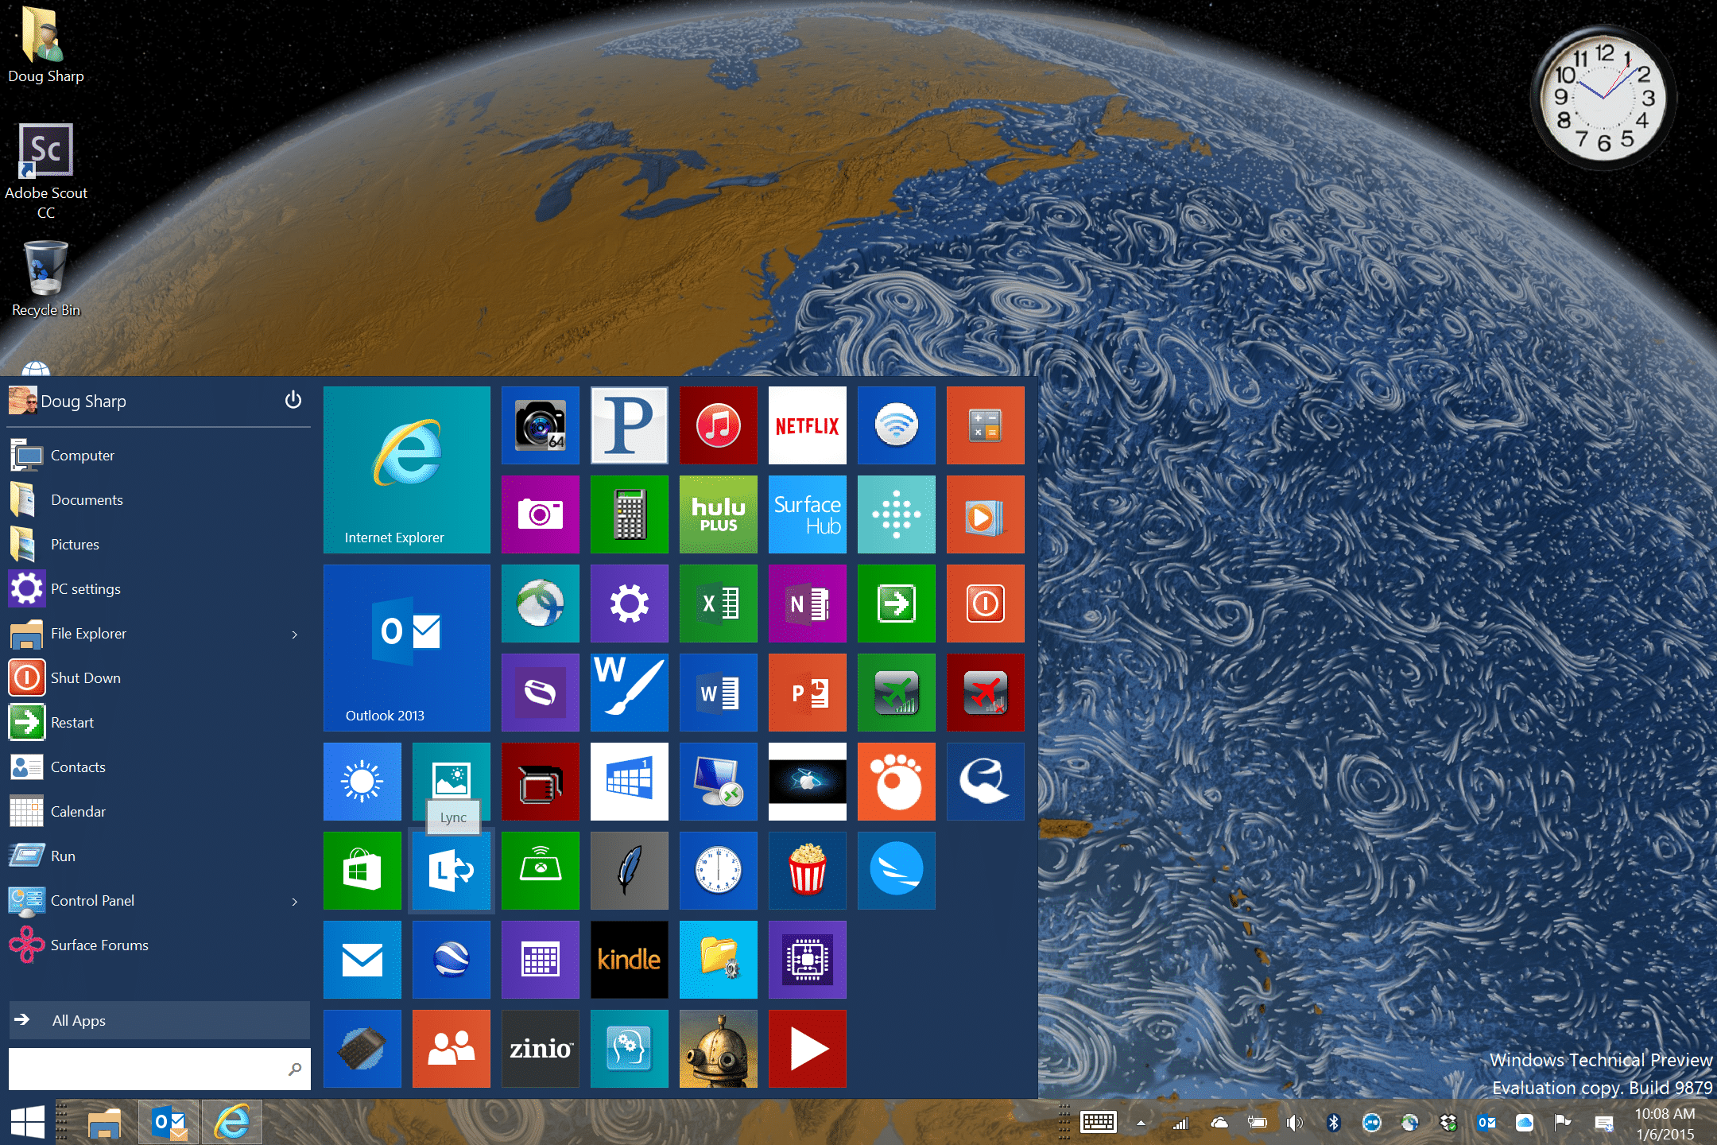
Task: Open Run from the Start list
Action: [x=159, y=856]
